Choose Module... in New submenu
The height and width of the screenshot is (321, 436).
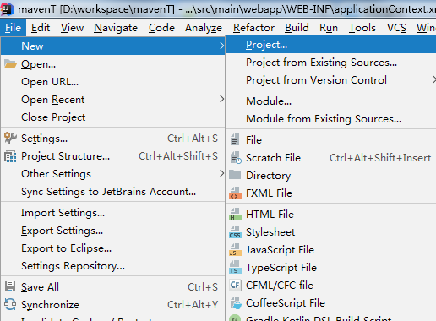pos(331,101)
